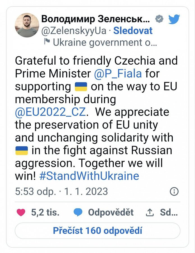
Task: Click the Ukraine flag emoji before "in the fight"
Action: (21, 150)
